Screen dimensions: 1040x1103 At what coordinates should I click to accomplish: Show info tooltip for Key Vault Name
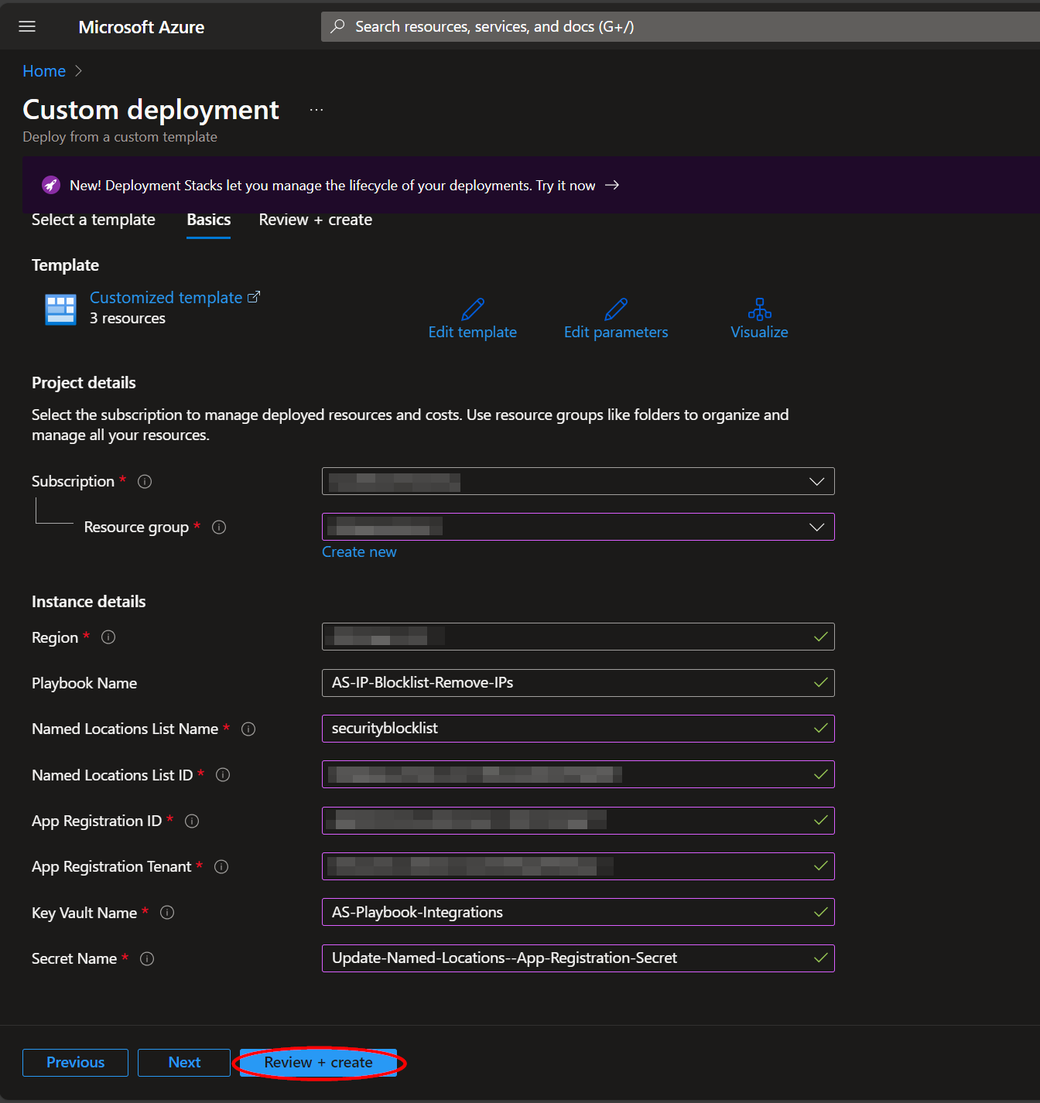coord(167,913)
